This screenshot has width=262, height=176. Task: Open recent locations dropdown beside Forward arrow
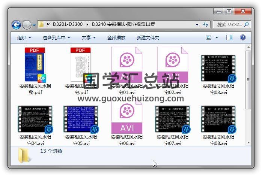coord(34,25)
